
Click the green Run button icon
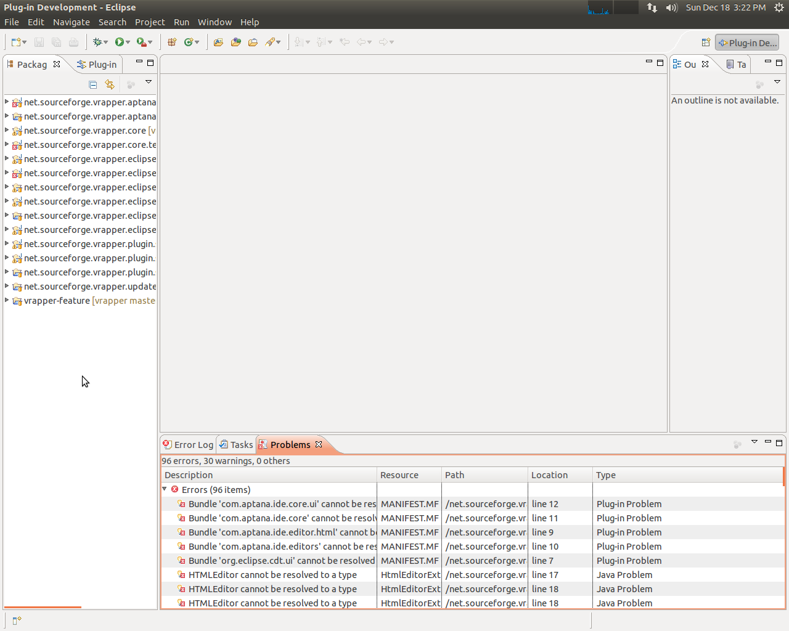tap(120, 42)
